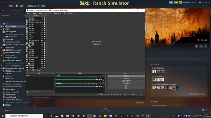211x118 pixels.
Task: Open Steam 游戏和软件 category dropdown
Action: (x=12, y=15)
